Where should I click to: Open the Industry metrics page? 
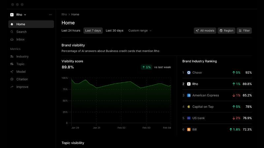pyautogui.click(x=31, y=57)
